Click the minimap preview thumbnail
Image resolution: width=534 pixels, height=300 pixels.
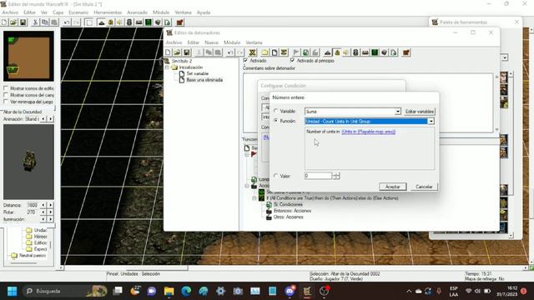(x=28, y=56)
